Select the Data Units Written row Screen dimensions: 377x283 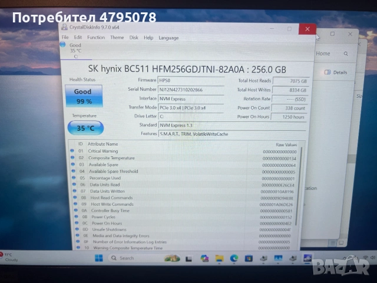[x=184, y=191]
